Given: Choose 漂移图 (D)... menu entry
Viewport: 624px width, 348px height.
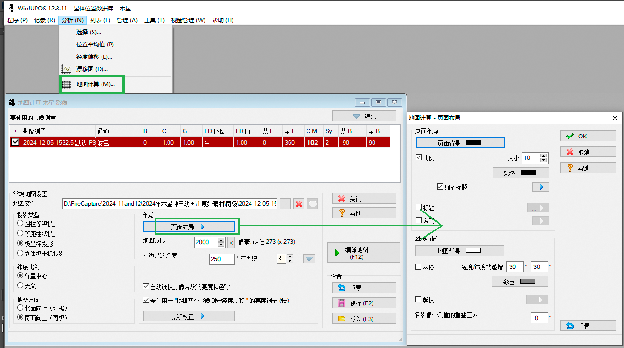Looking at the screenshot, I should (x=91, y=69).
